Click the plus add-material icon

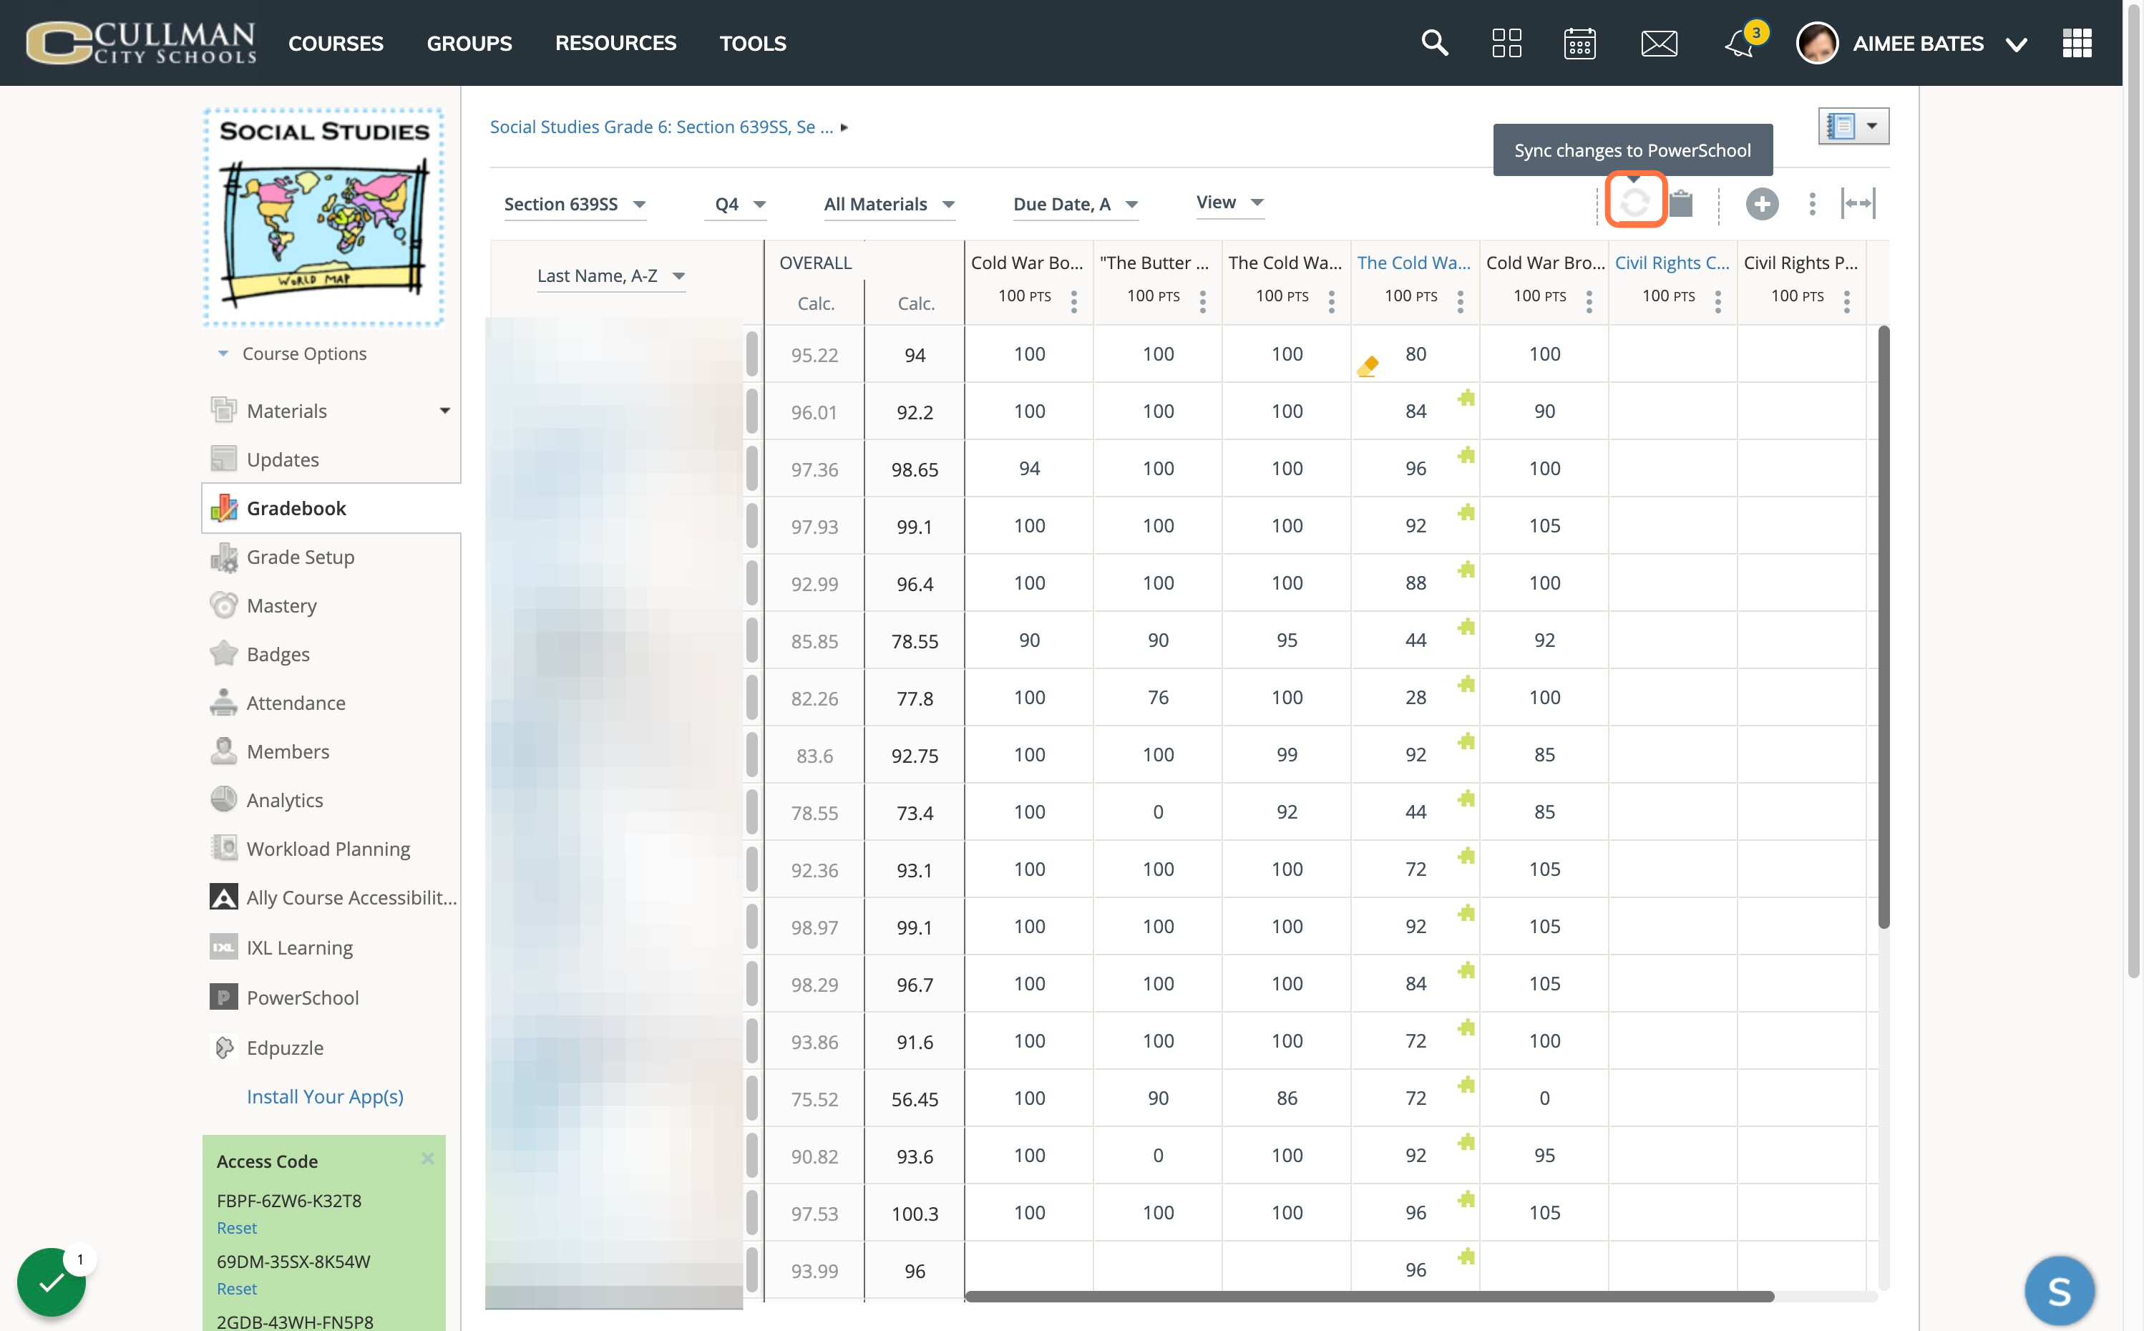(1762, 204)
